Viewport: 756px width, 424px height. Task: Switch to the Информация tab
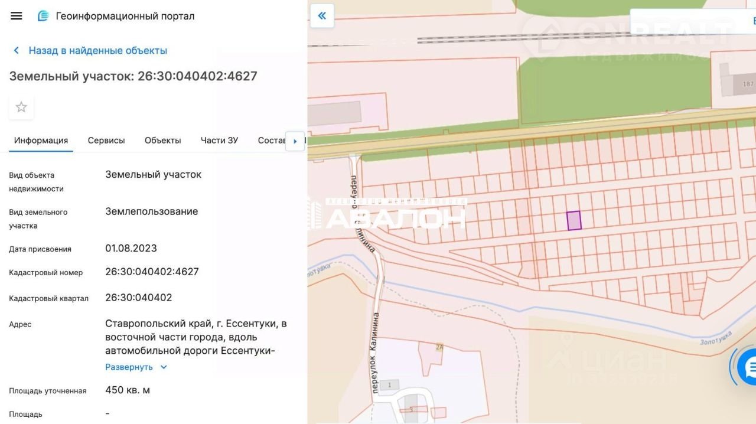pos(41,141)
